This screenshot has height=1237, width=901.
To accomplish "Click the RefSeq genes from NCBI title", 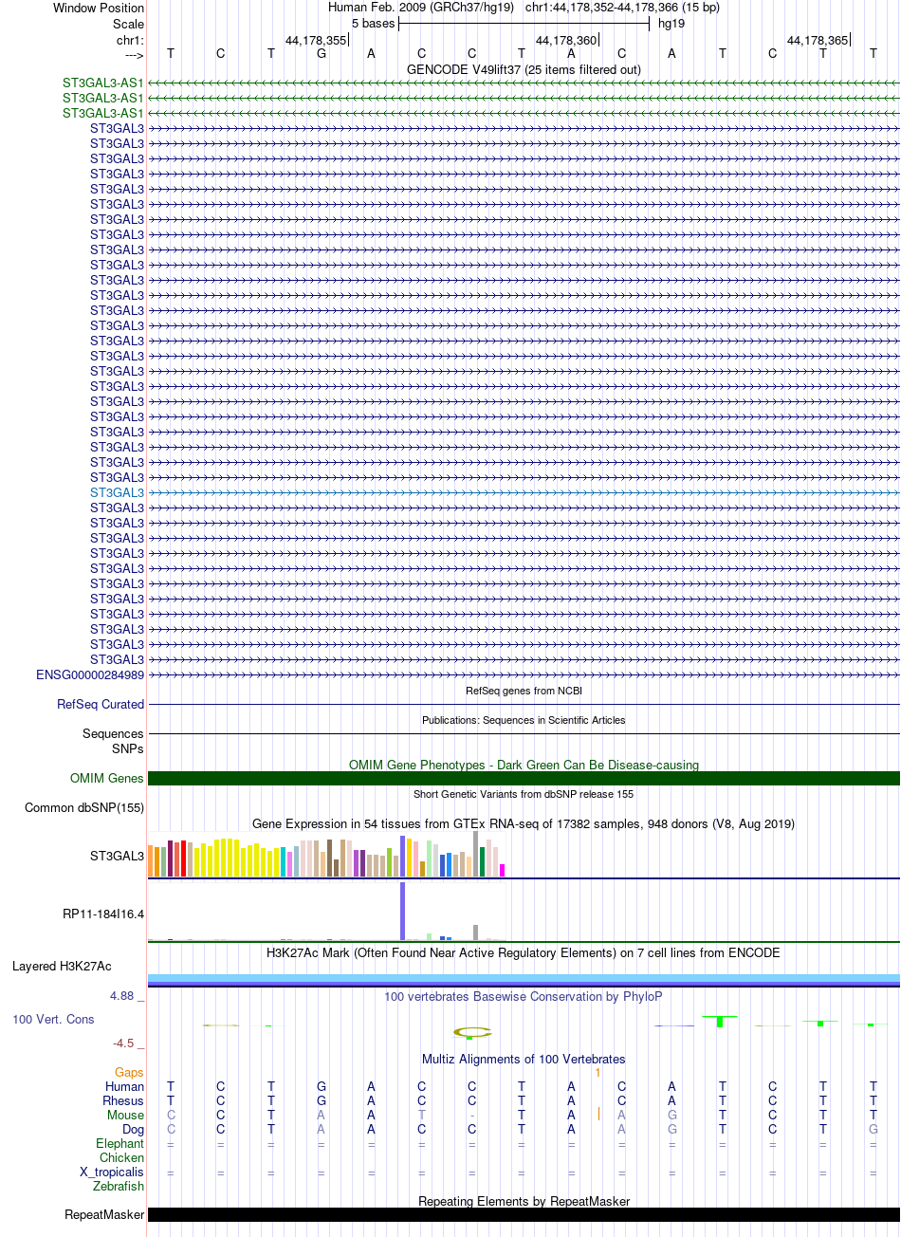I will 524,691.
